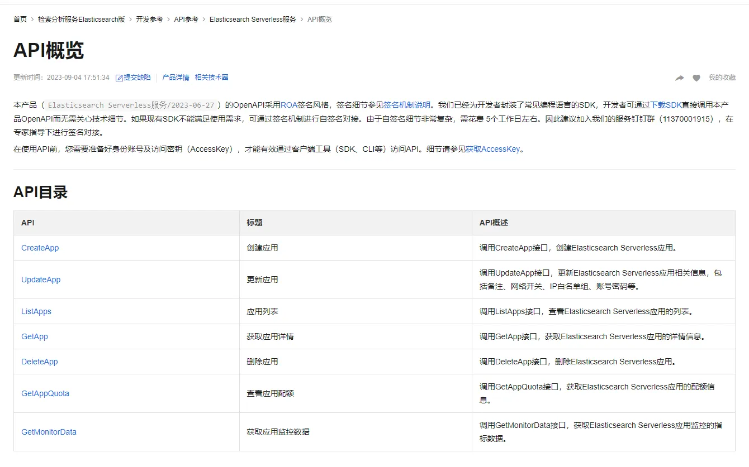Click the API概览 breadcrumb current page
The width and height of the screenshot is (749, 467).
320,19
